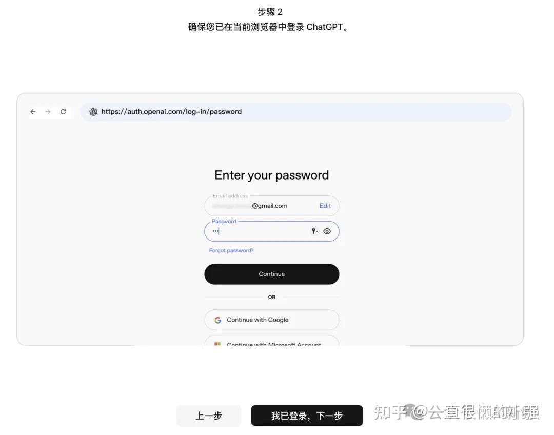Click the black Continue button
Screen dimensions: 554x435
pos(272,274)
